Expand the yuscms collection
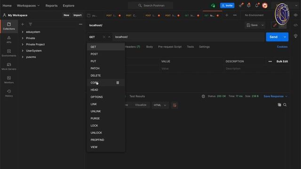This screenshot has height=169, width=301. tap(23, 57)
